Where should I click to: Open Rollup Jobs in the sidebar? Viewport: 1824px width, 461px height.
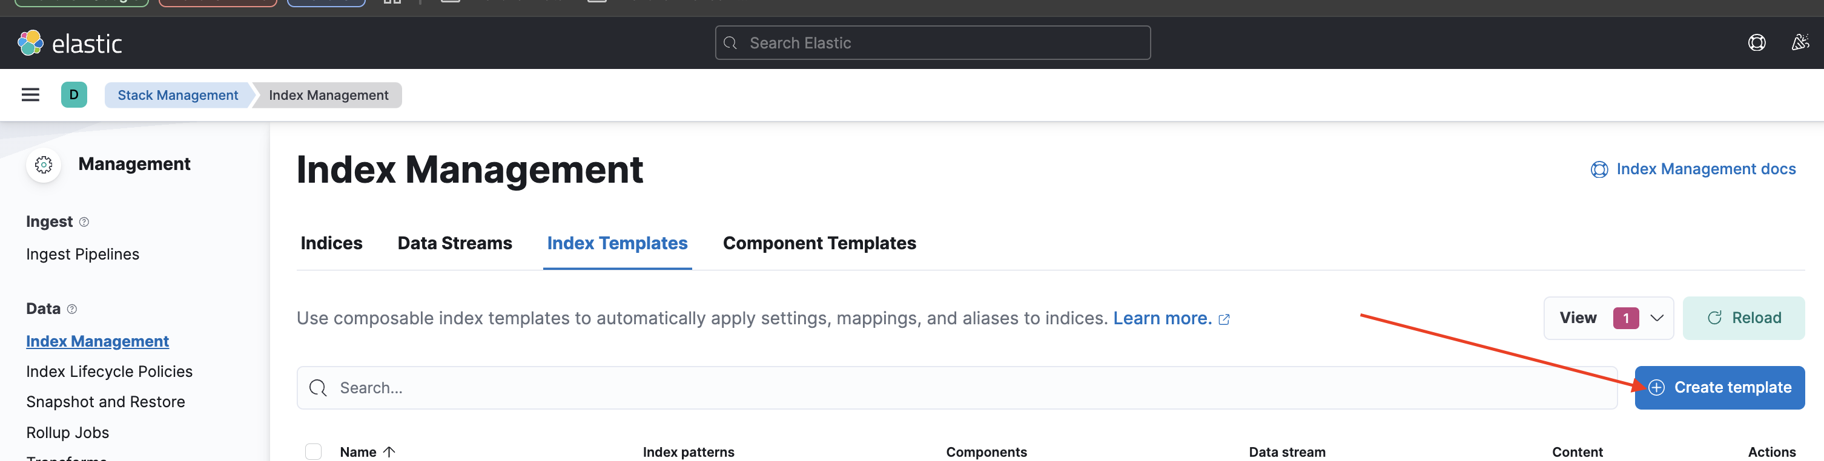[x=68, y=433]
